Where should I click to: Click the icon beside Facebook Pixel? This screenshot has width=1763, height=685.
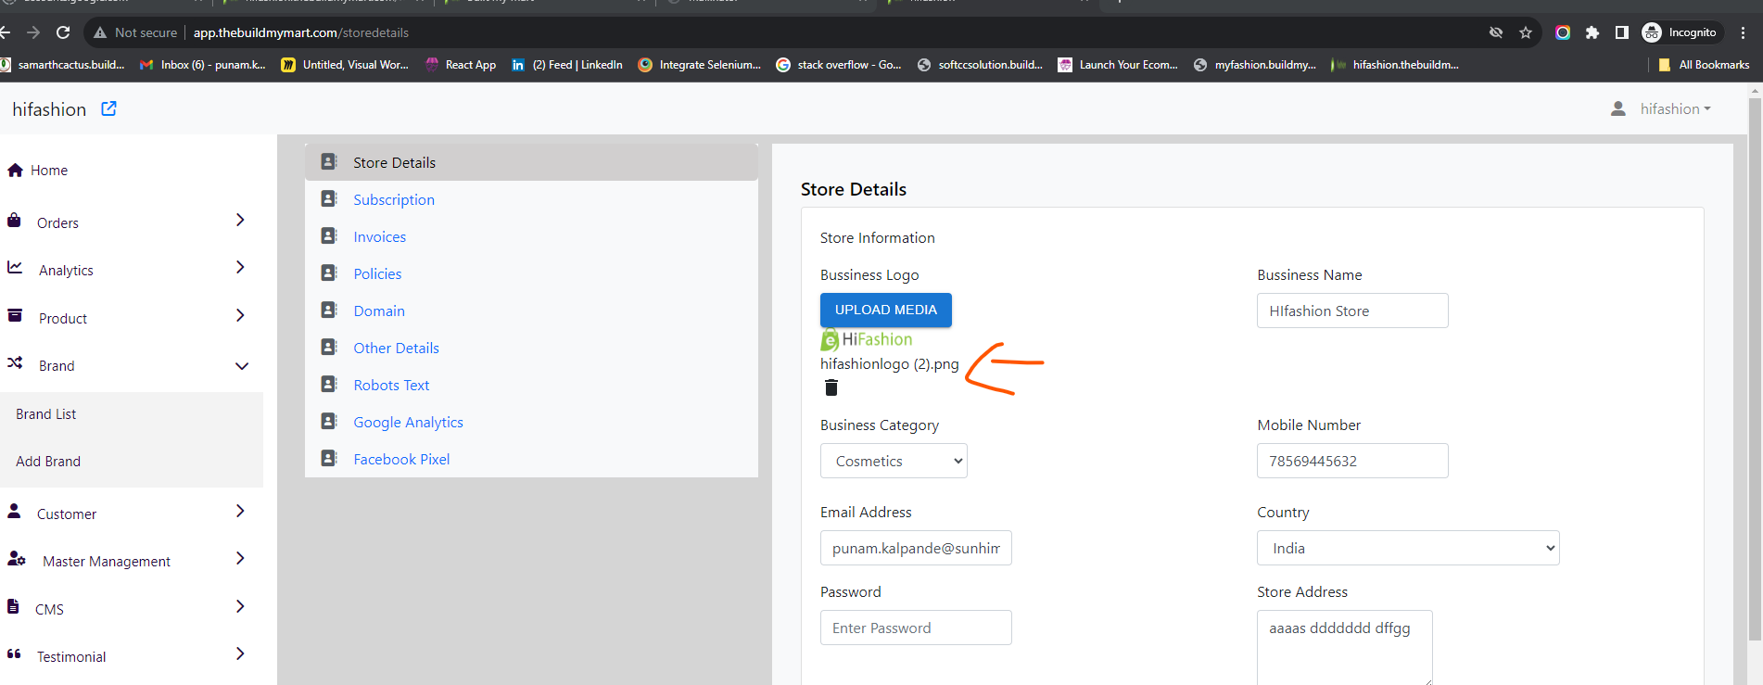(x=329, y=458)
